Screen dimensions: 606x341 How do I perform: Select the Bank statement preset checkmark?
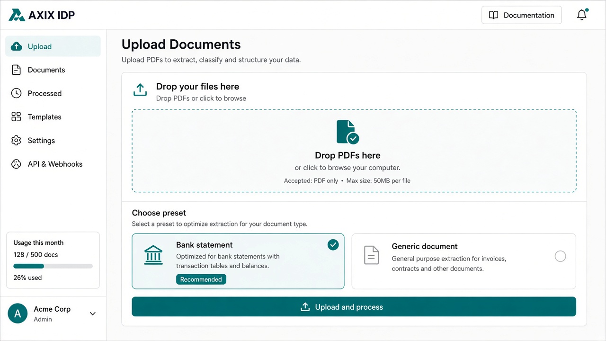click(x=333, y=245)
